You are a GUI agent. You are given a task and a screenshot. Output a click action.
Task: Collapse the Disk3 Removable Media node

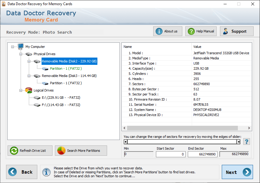tap(29, 76)
